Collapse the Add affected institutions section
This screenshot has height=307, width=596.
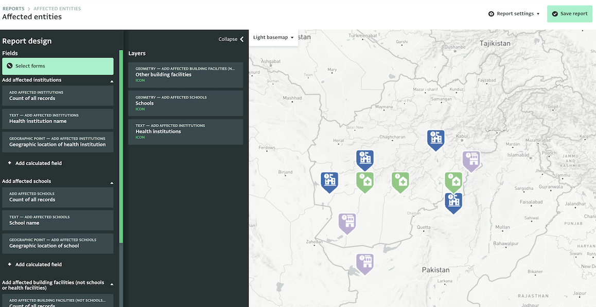click(x=112, y=81)
